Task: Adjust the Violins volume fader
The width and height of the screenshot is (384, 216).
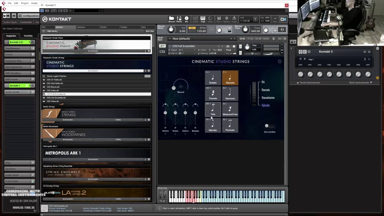Action: tap(165, 113)
